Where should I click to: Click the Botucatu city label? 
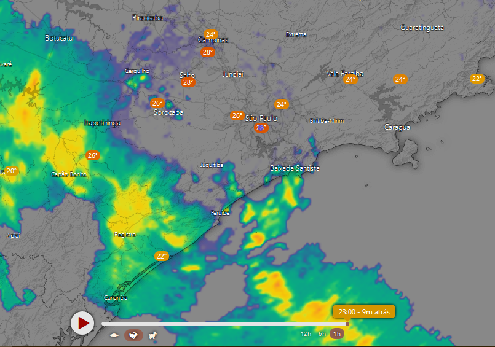pyautogui.click(x=59, y=38)
